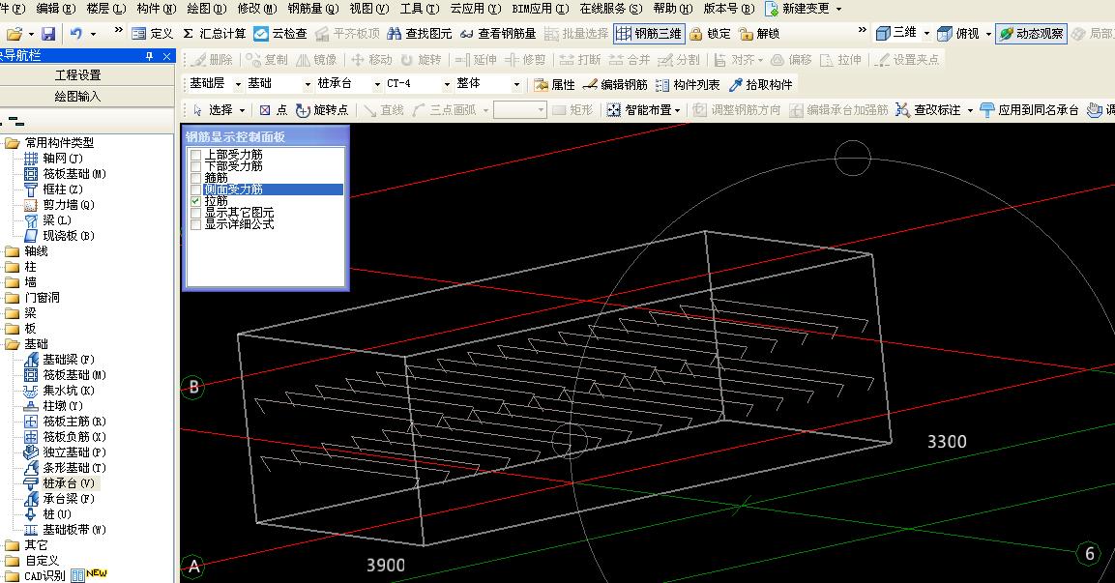Select 筏板基础 (M) under 常用构件类型
The image size is (1115, 583).
pos(66,173)
